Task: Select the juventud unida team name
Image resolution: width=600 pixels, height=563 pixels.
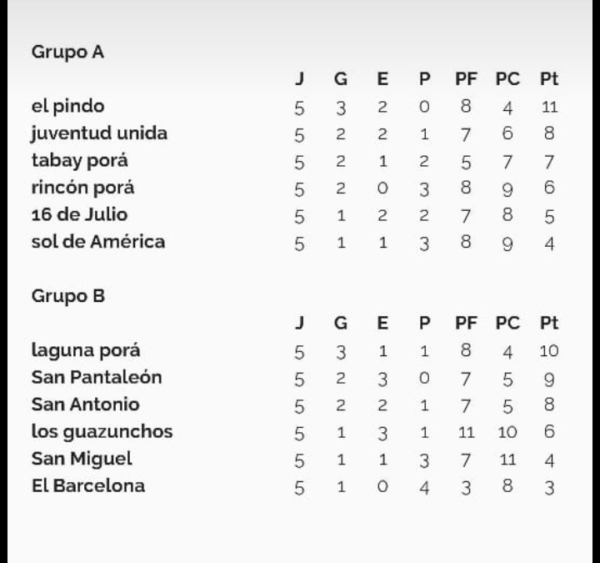Action: coord(99,133)
